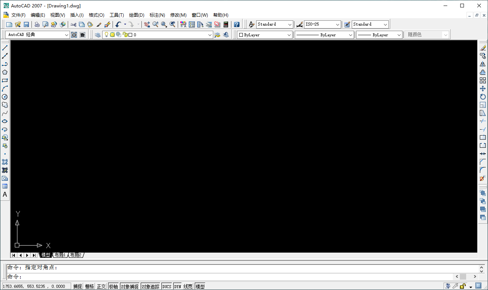Choose the Spline tool
The height and width of the screenshot is (290, 488).
5,113
